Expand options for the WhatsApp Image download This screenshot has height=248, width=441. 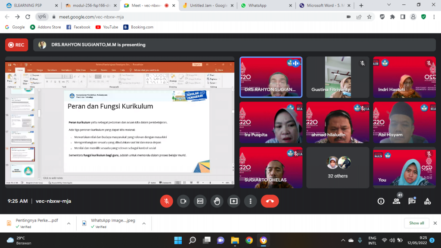[x=144, y=223]
